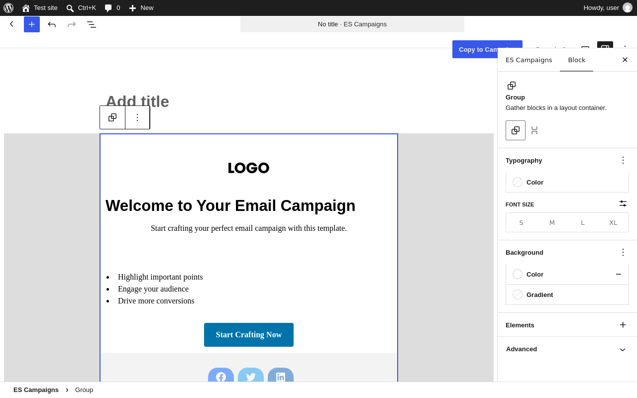Open the block inserter plus button
637x398 pixels.
32,24
